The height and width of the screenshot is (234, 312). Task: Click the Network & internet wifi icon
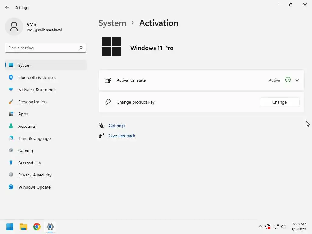point(11,90)
